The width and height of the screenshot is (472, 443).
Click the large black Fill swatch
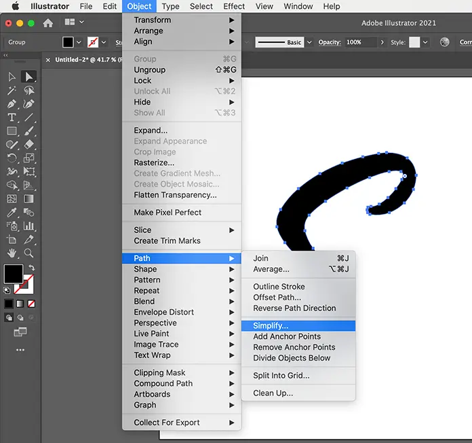coord(13,274)
